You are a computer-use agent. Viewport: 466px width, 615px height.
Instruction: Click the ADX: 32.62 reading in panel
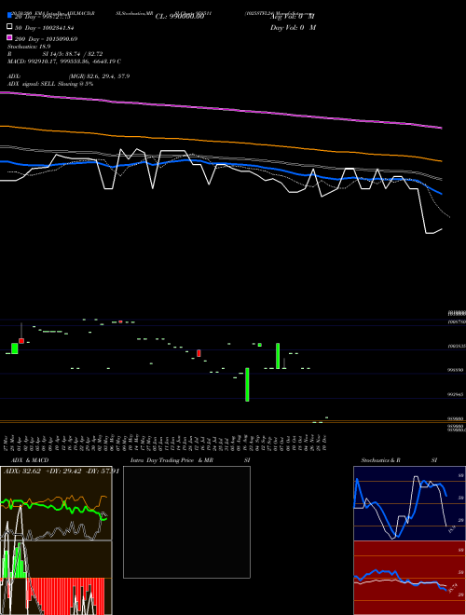(x=22, y=471)
